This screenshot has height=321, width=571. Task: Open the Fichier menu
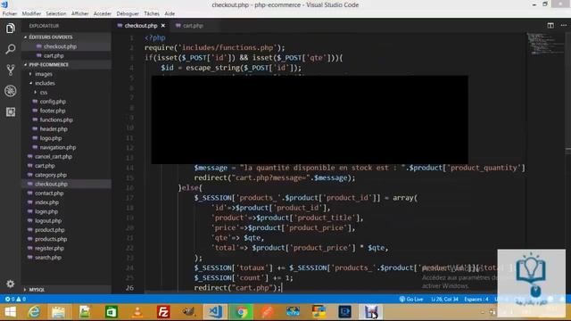(10, 13)
